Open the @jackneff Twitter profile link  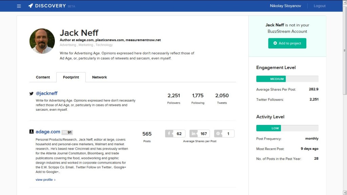(47, 93)
